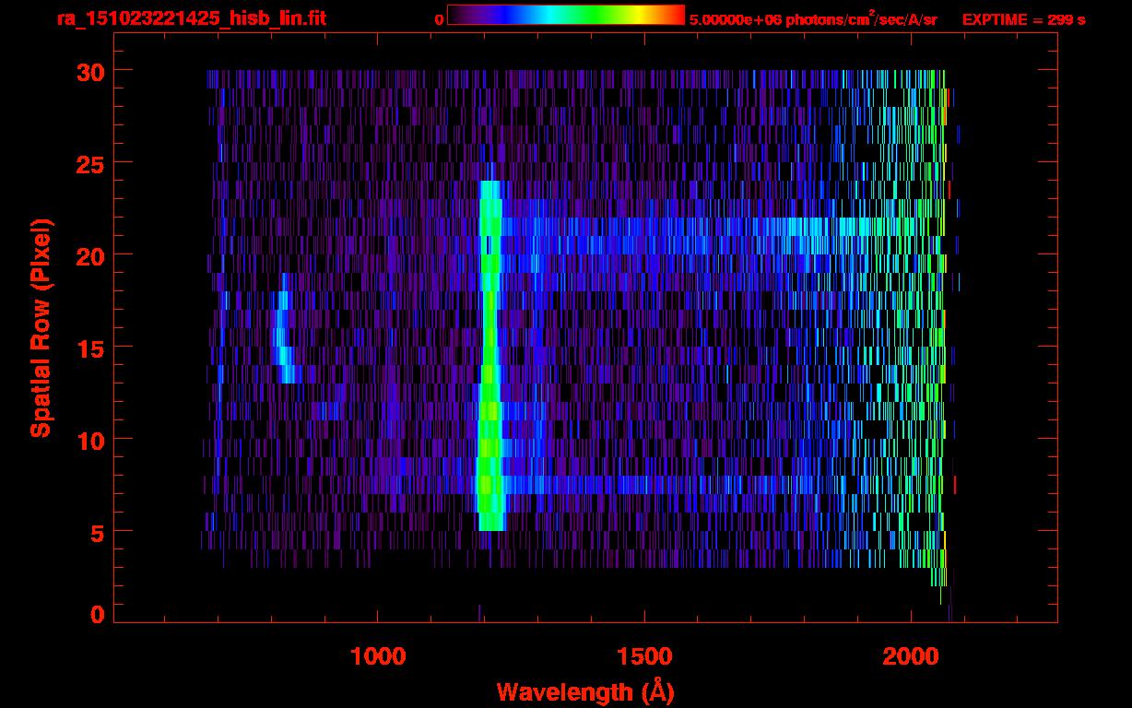Click the x-axis tick label 1500
1132x708 pixels.
pos(644,655)
